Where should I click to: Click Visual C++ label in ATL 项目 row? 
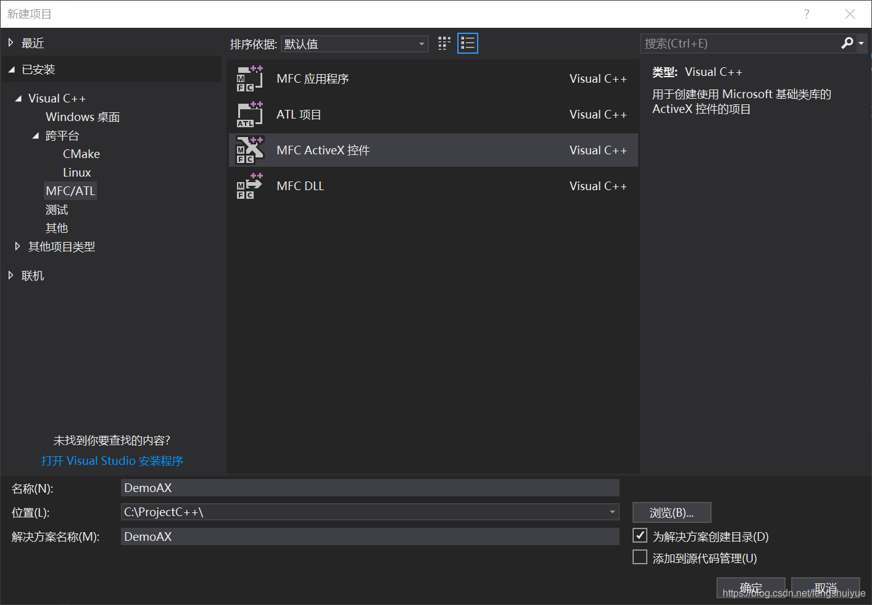point(598,114)
